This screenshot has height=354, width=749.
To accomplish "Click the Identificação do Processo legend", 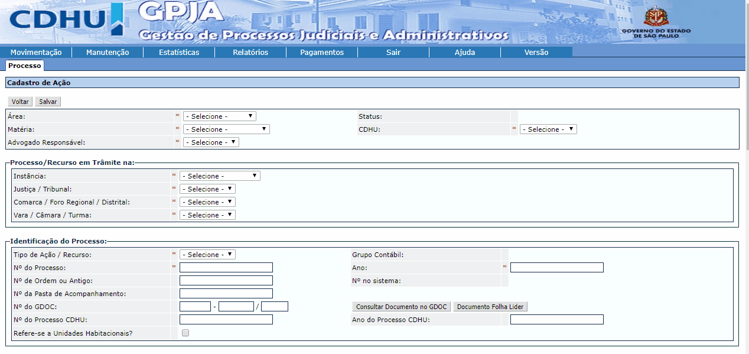I will pos(58,241).
